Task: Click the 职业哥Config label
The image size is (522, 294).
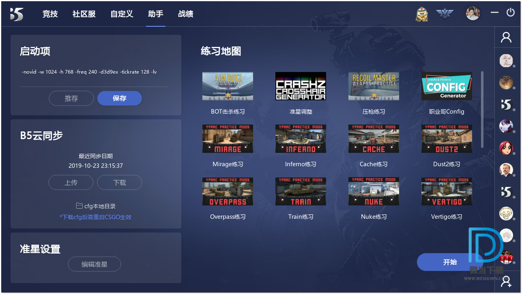Action: (x=447, y=112)
